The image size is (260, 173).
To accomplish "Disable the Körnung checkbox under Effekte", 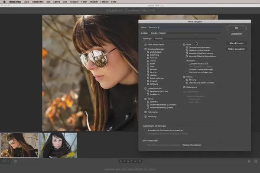I will tap(187, 80).
